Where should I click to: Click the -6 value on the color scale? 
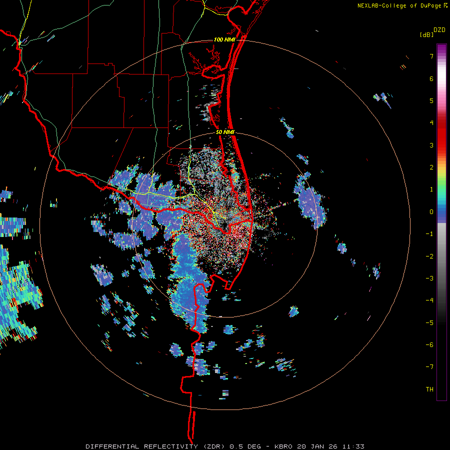(x=429, y=345)
